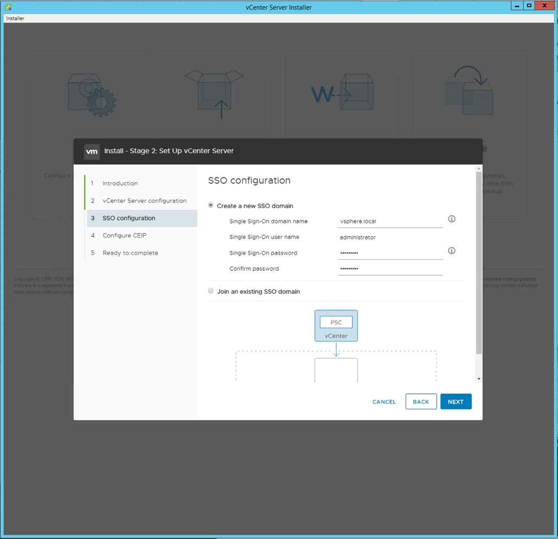Screen dimensions: 558x539
Task: Click the dialog scrollbar down arrow
Action: 479,379
